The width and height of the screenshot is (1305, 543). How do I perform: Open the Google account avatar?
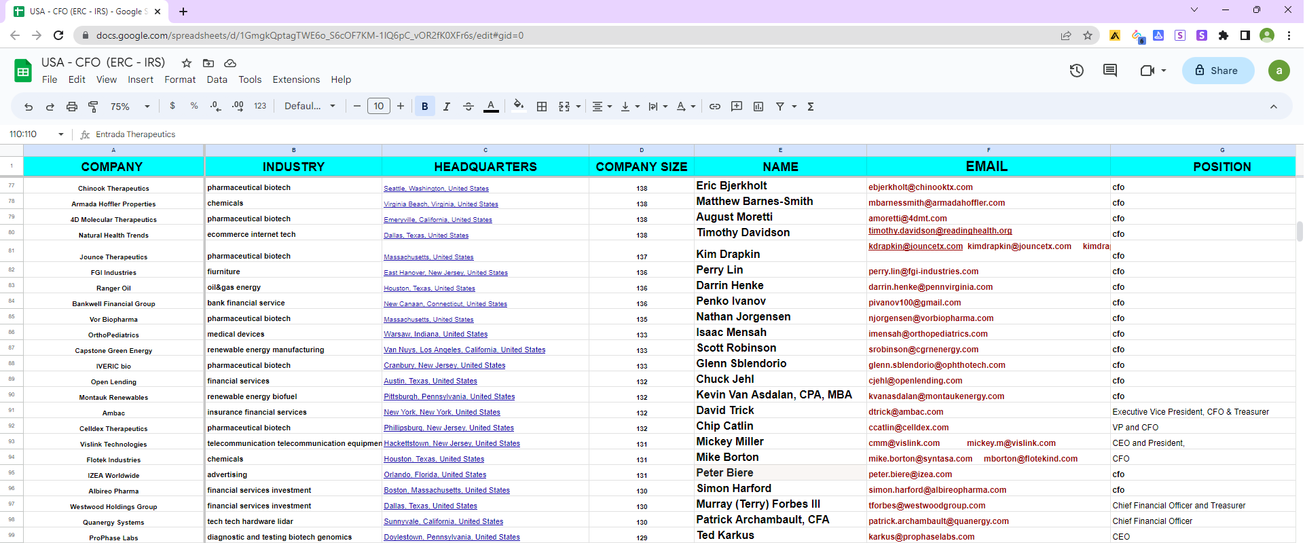tap(1279, 71)
